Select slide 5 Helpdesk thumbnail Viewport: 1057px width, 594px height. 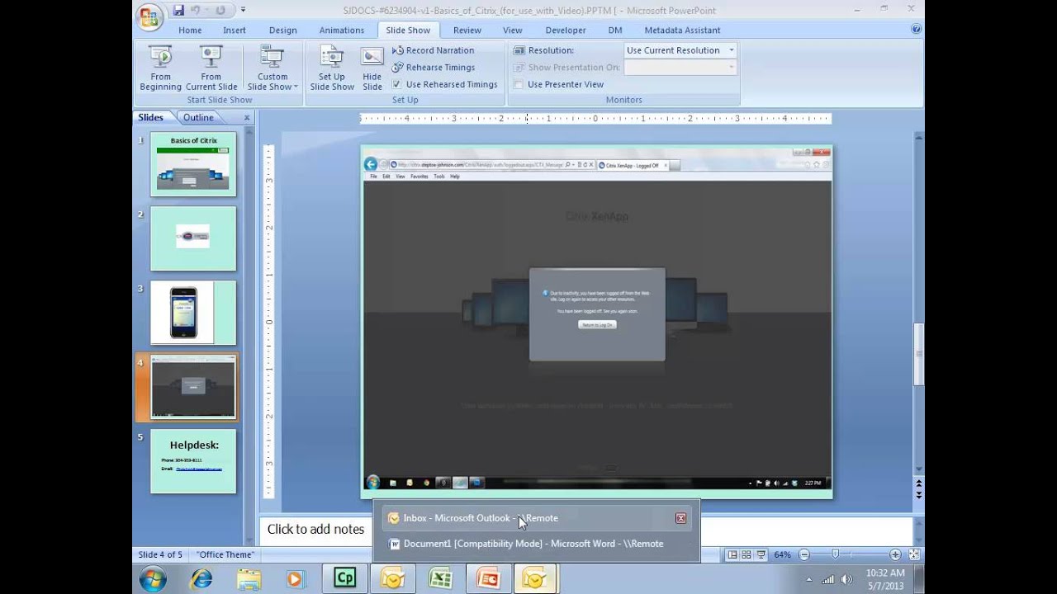pyautogui.click(x=193, y=461)
